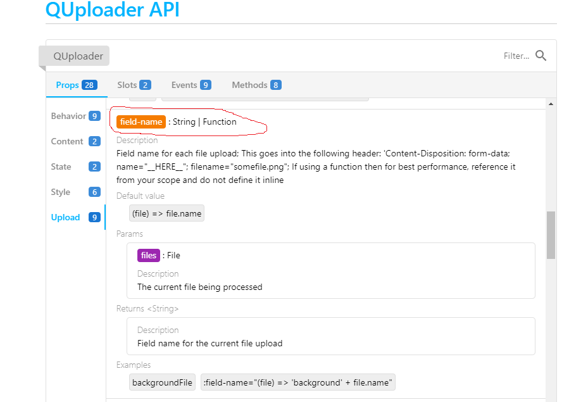Select the Content category in sidebar
The image size is (588, 402).
67,141
